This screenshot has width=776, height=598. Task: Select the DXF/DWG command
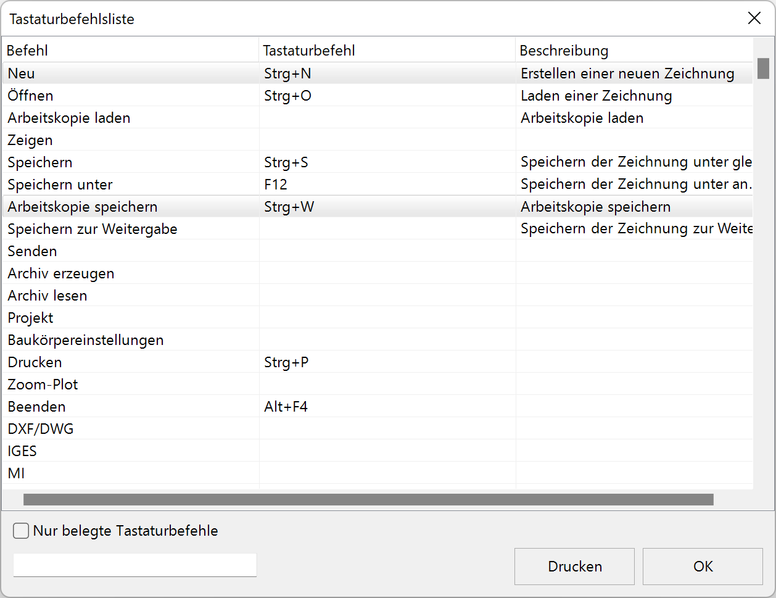pos(123,428)
